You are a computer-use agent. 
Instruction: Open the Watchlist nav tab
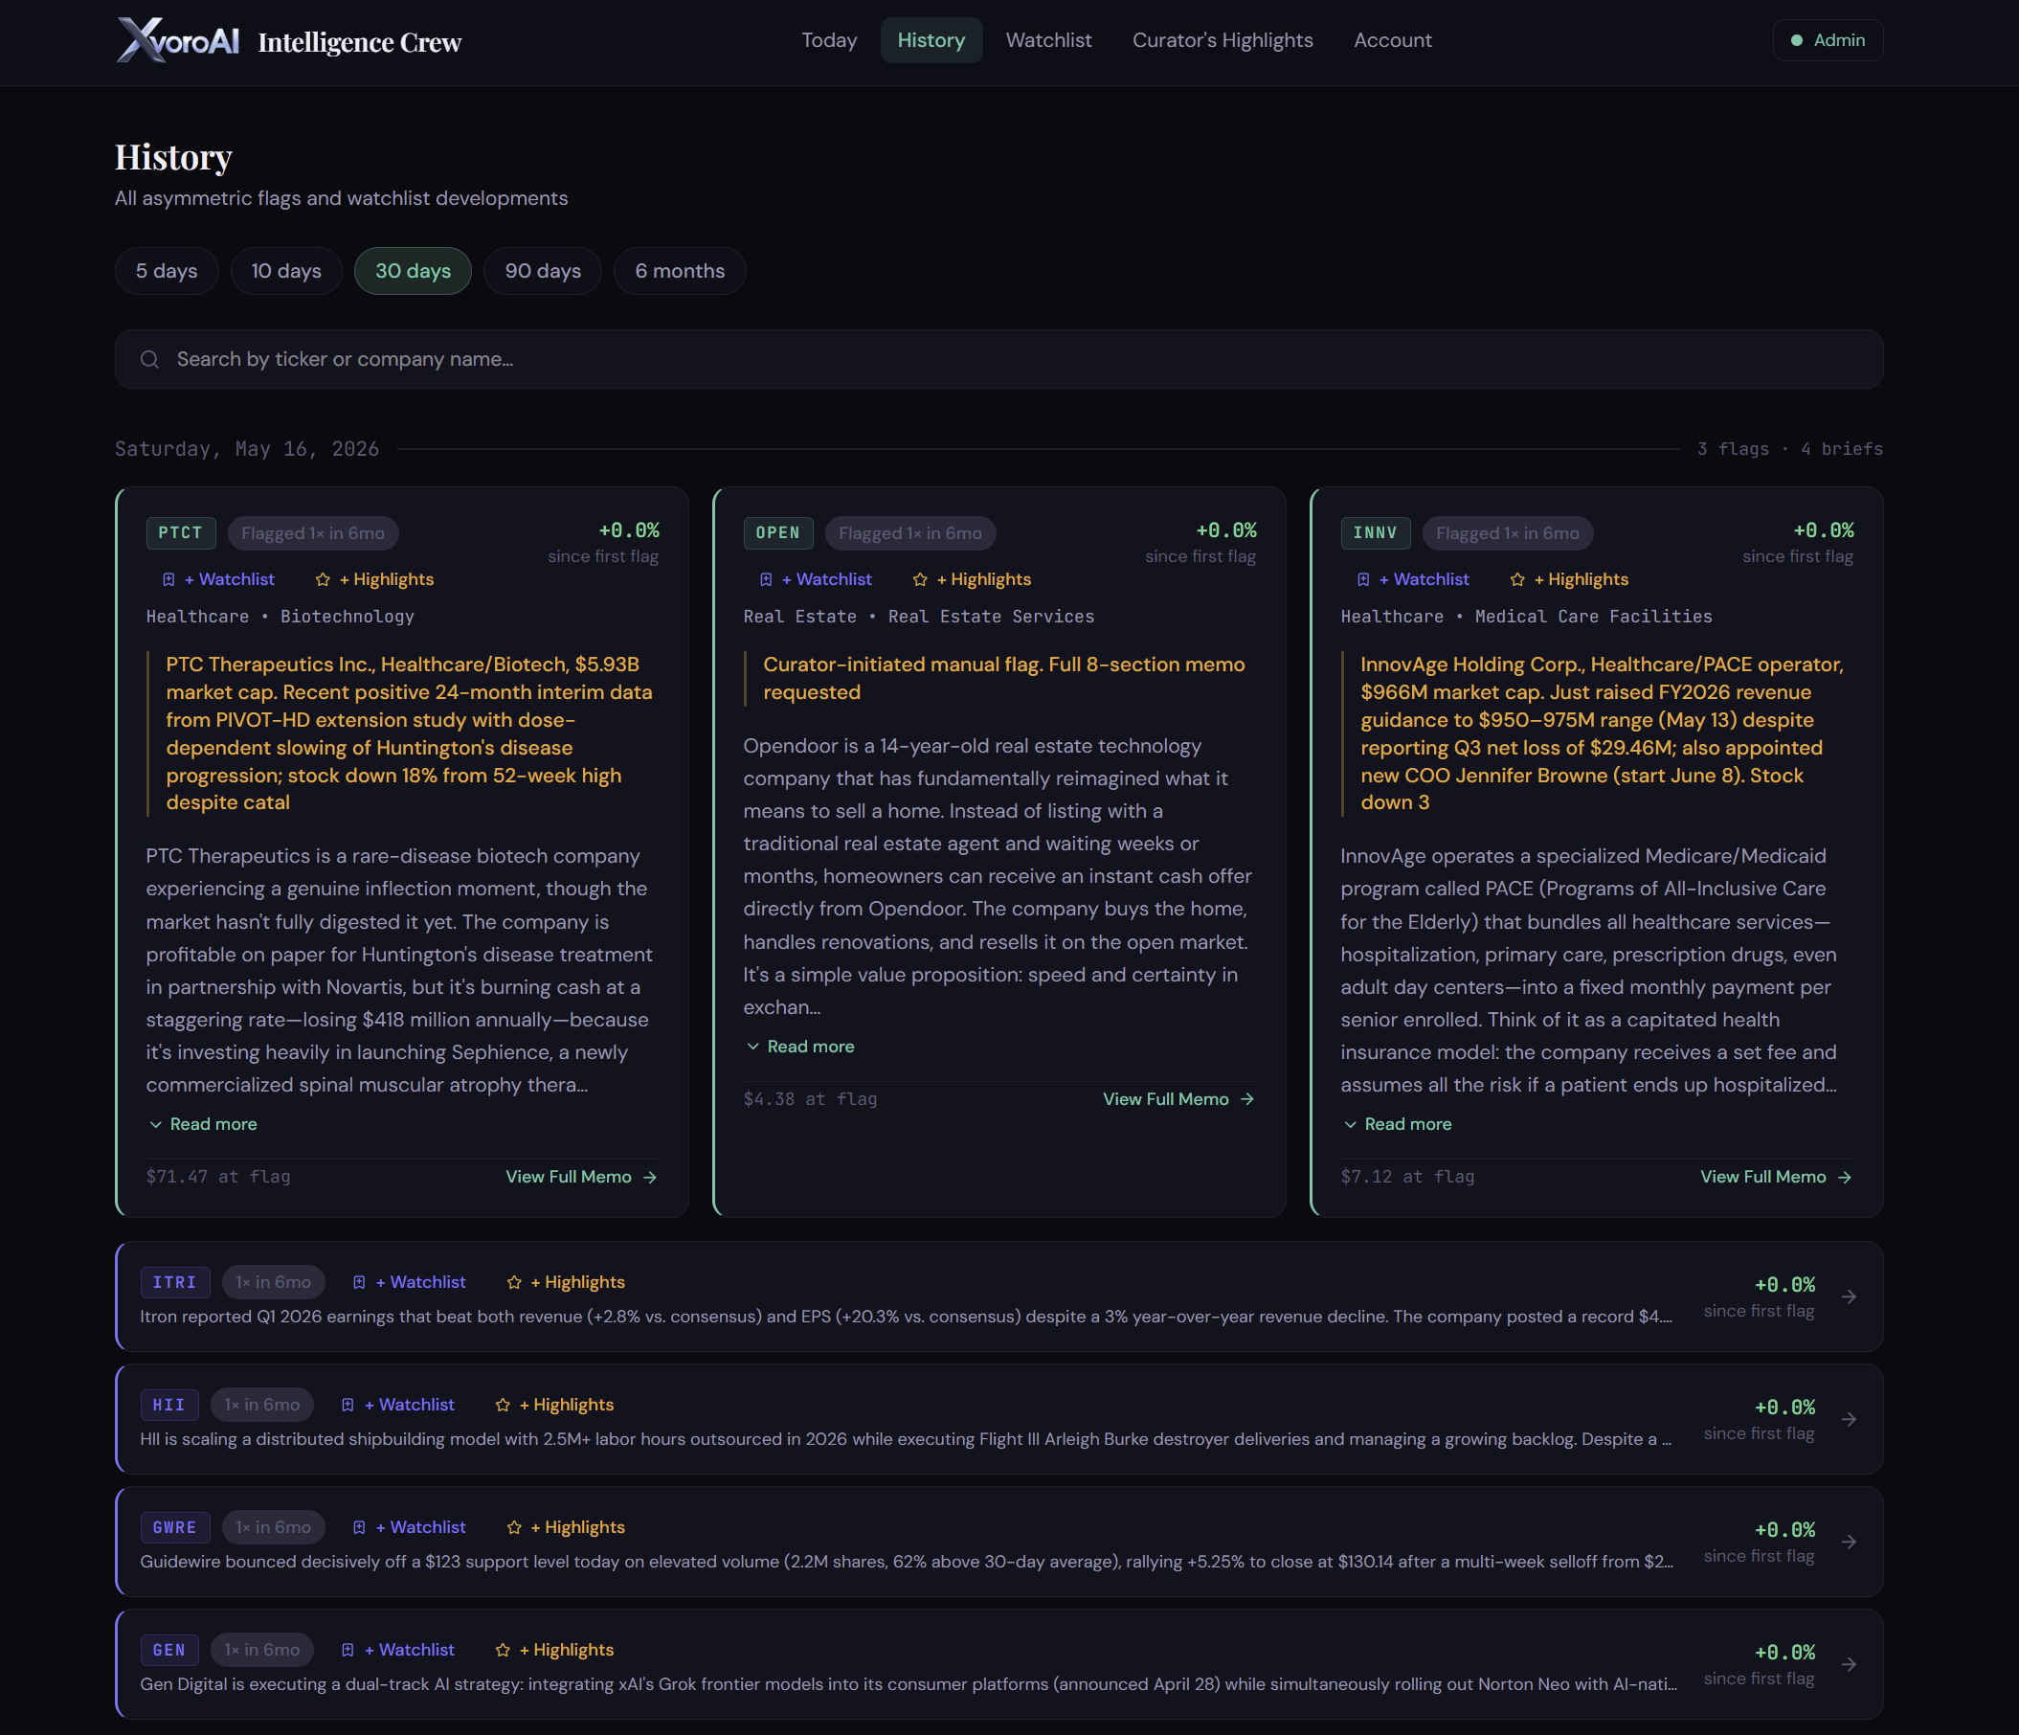[x=1048, y=41]
